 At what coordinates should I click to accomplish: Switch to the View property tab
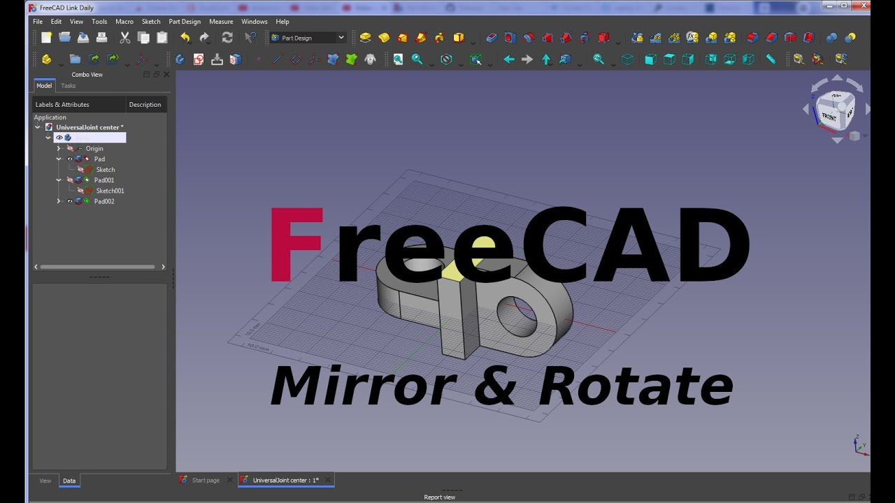tap(45, 481)
